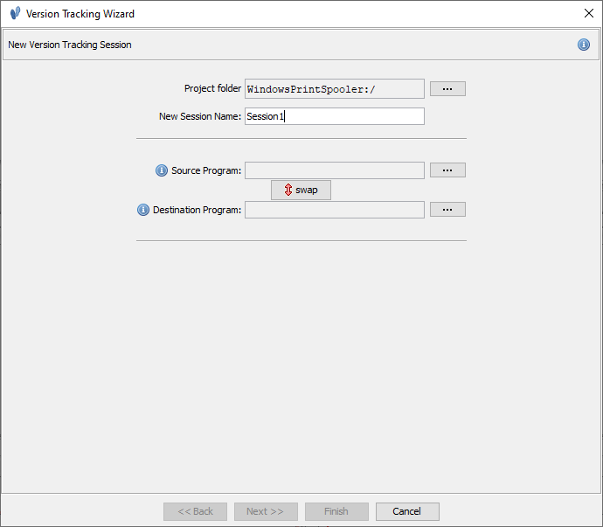This screenshot has width=603, height=527.
Task: Click the info icon beside Destination Program
Action: [x=143, y=210]
